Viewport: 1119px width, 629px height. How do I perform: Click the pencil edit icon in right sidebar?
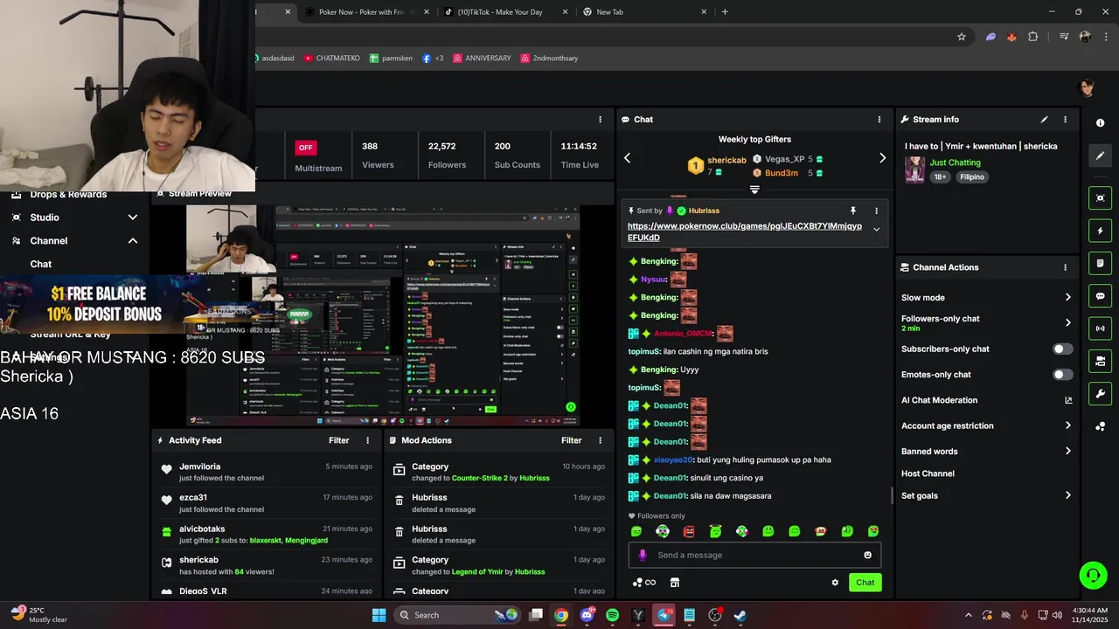[x=1100, y=156]
